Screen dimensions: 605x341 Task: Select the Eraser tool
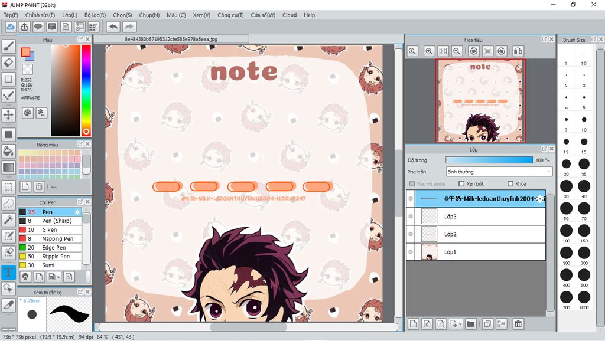(x=8, y=63)
